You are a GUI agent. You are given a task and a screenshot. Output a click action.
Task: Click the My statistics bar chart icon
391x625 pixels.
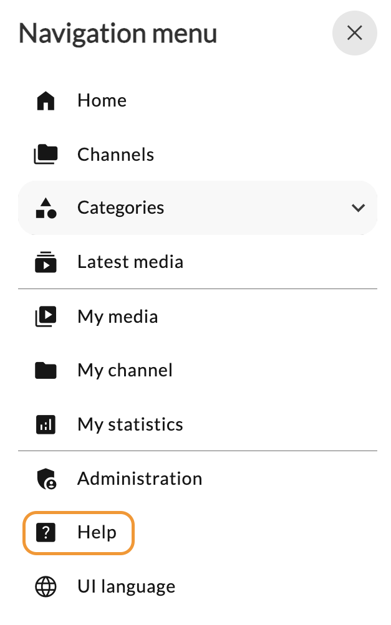click(46, 424)
